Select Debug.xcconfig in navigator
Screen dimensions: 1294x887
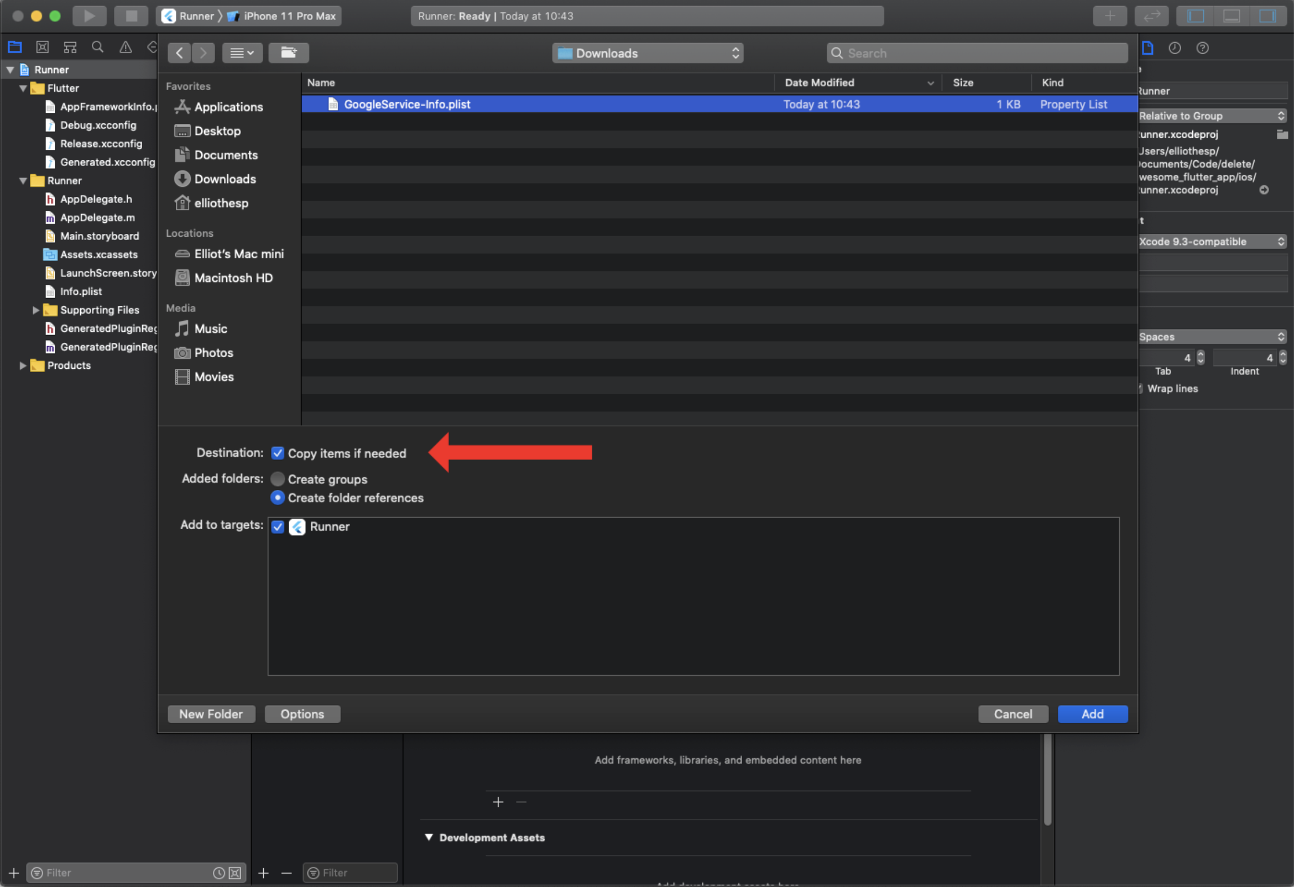90,125
